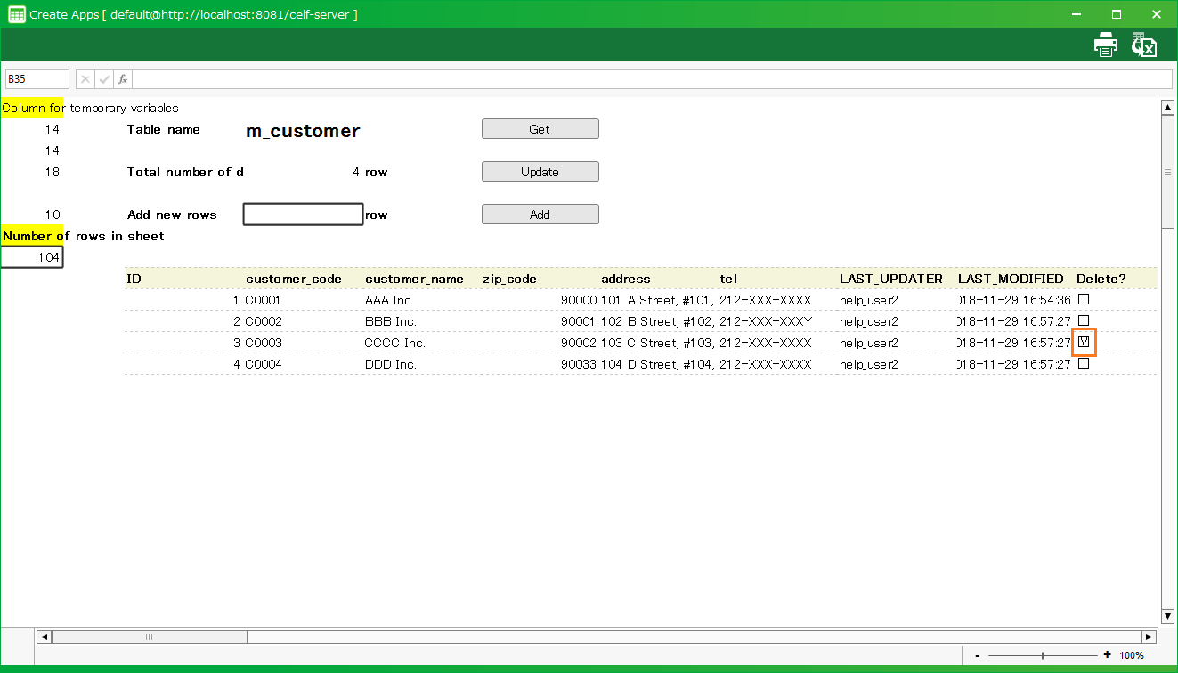Uncheck the Delete box for CCCC Inc.

[1084, 342]
